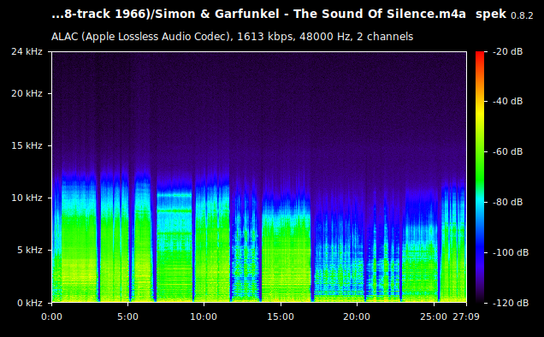The image size is (544, 337).
Task: Click the -120 dB scale label
Action: click(x=511, y=303)
